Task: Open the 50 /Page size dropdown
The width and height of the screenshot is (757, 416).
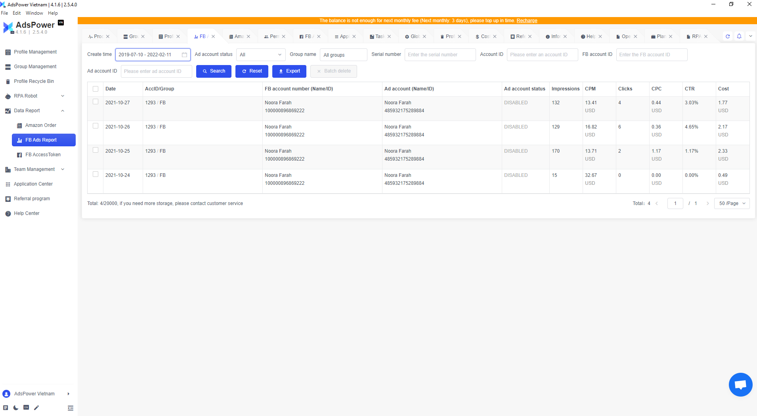Action: 732,203
